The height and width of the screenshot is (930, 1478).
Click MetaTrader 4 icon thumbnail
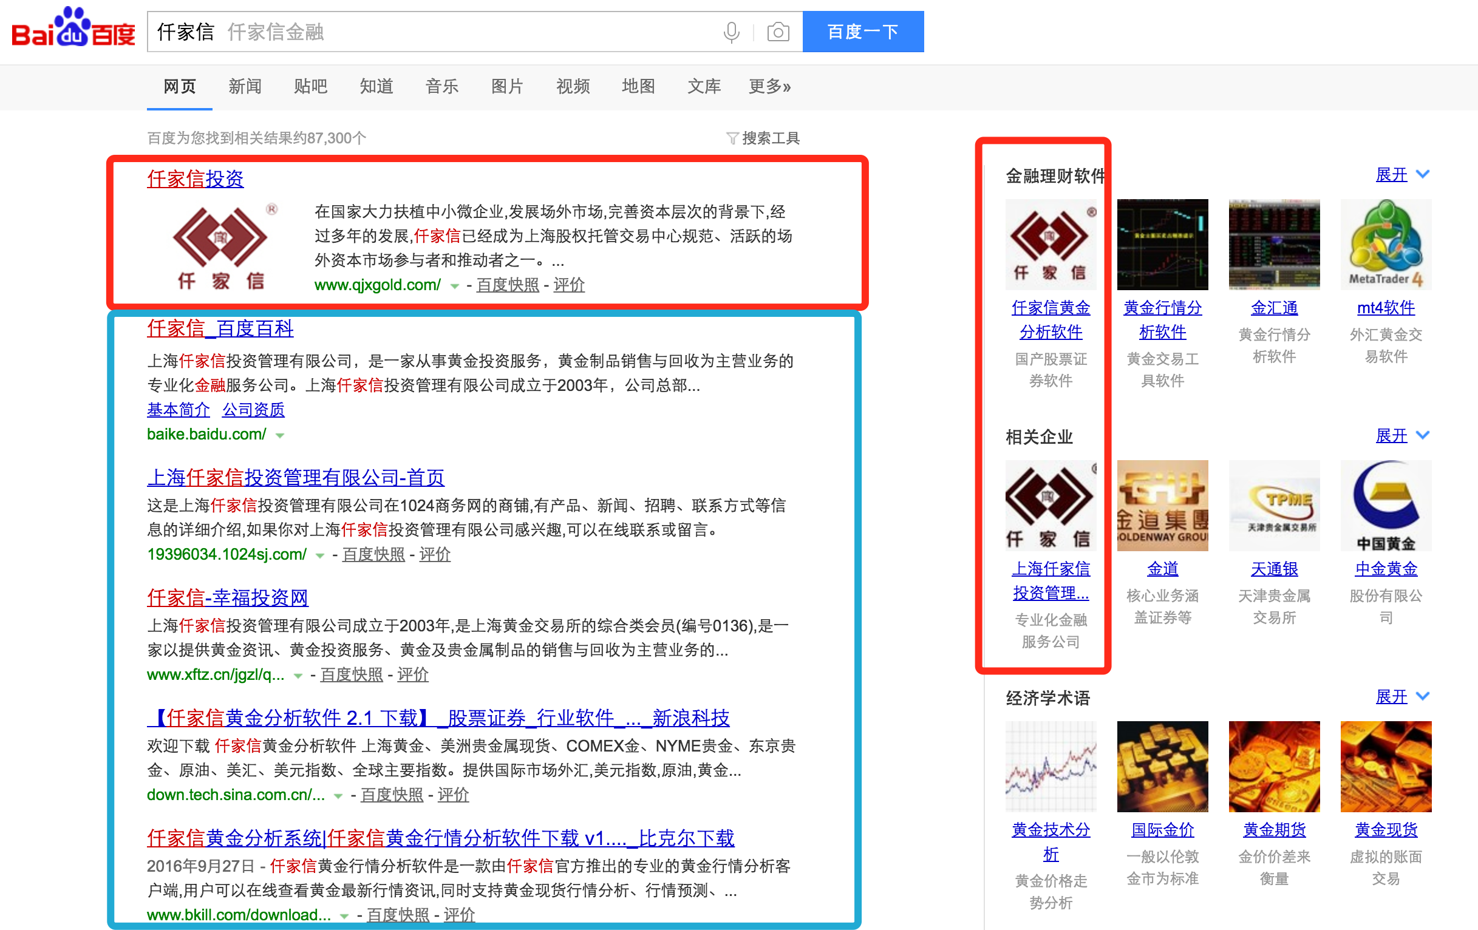pos(1386,244)
